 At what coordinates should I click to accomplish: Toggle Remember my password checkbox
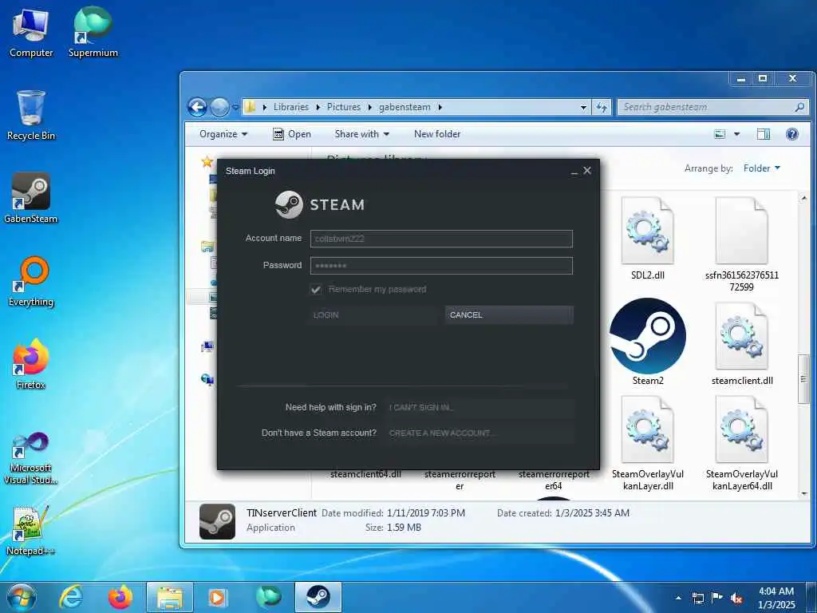[x=316, y=289]
